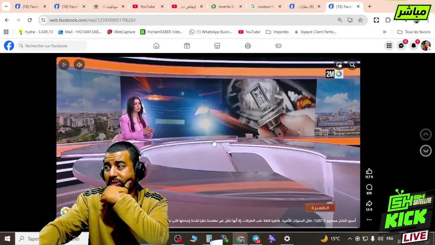Reload the current page
435x245 pixels.
click(30, 20)
